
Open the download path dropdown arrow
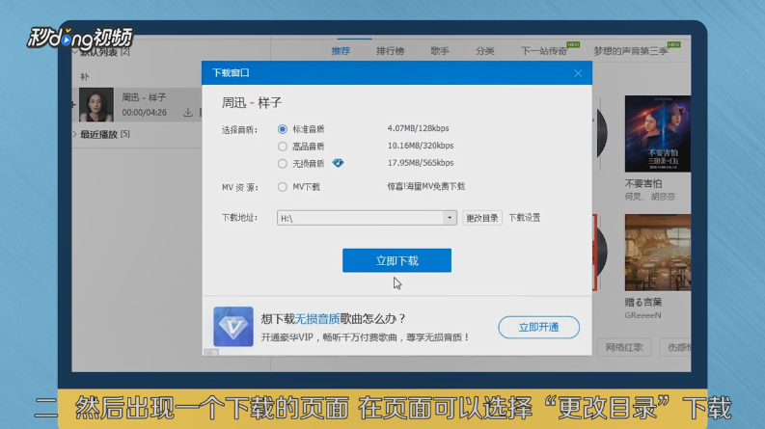tap(450, 218)
